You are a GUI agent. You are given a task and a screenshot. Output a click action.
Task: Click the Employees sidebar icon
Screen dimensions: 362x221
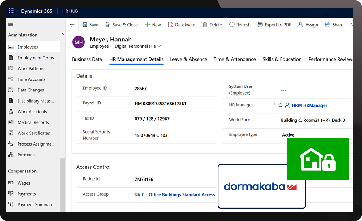(11, 47)
